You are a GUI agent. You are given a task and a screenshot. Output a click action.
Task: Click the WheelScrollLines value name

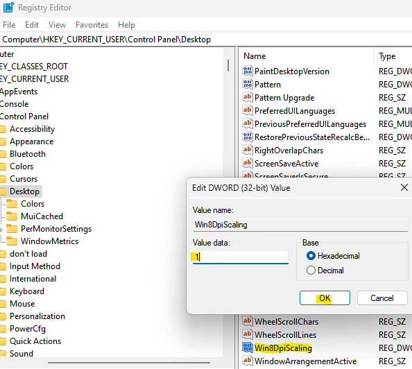click(x=285, y=334)
